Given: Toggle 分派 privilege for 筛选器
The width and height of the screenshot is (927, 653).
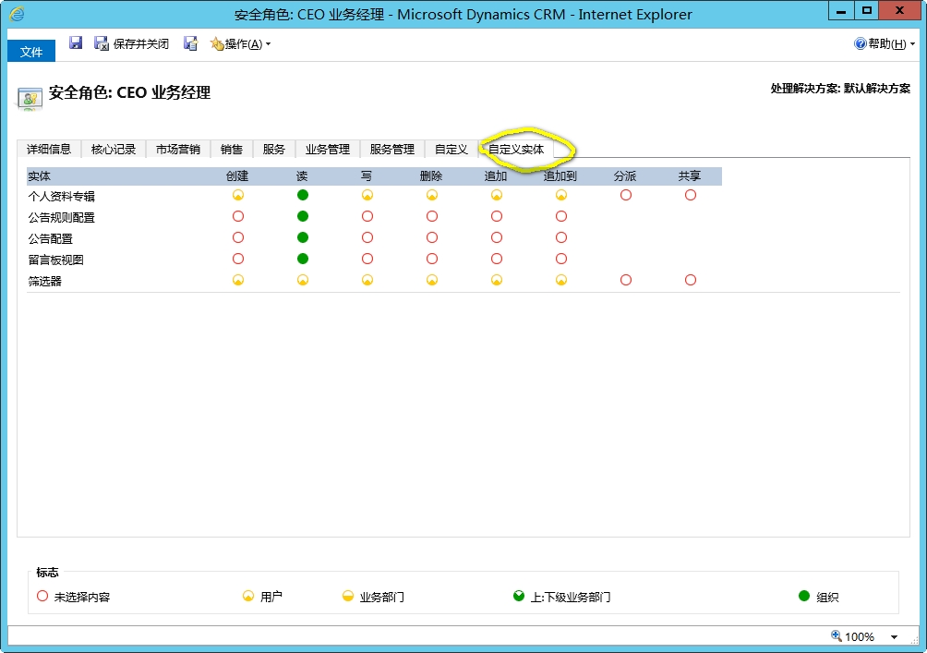Looking at the screenshot, I should pos(626,281).
